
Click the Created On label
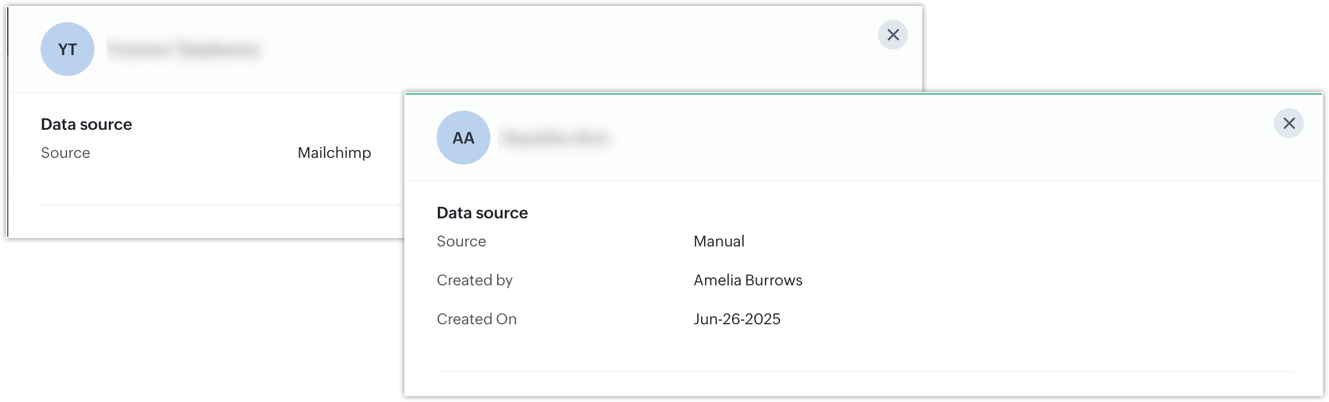(477, 319)
